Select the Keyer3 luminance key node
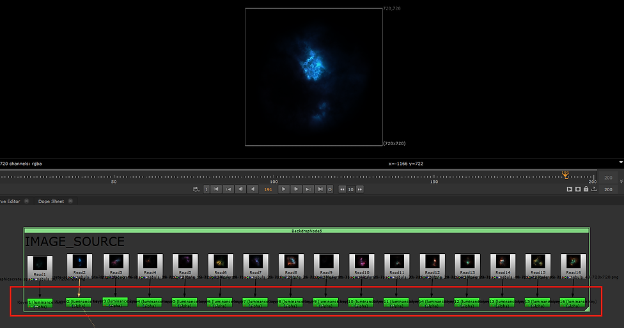 (116, 302)
